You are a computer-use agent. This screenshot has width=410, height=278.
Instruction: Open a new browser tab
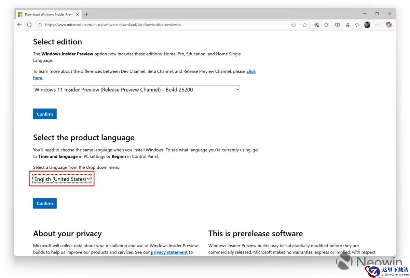click(86, 14)
